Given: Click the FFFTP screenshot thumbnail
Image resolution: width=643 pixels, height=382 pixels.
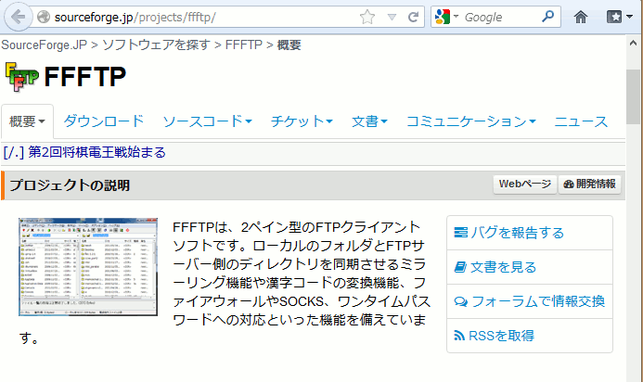Looking at the screenshot, I should tap(88, 269).
